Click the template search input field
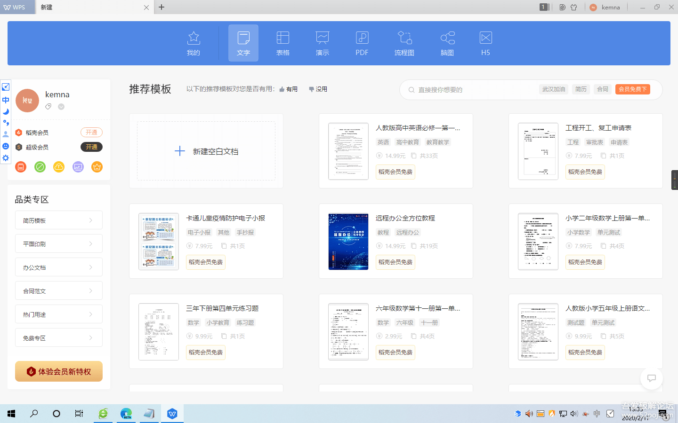This screenshot has height=423, width=678. pos(471,90)
